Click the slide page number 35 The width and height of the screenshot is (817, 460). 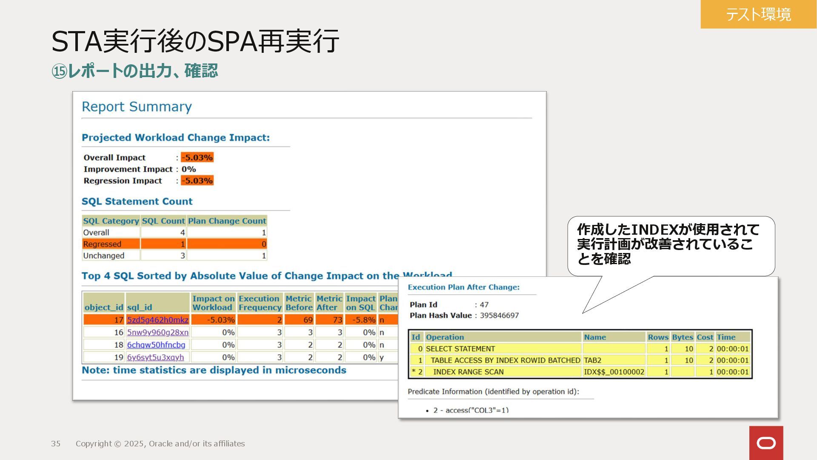56,444
